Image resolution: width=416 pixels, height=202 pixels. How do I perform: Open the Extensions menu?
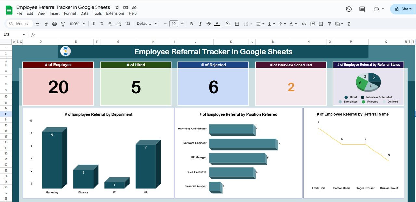[x=115, y=13]
